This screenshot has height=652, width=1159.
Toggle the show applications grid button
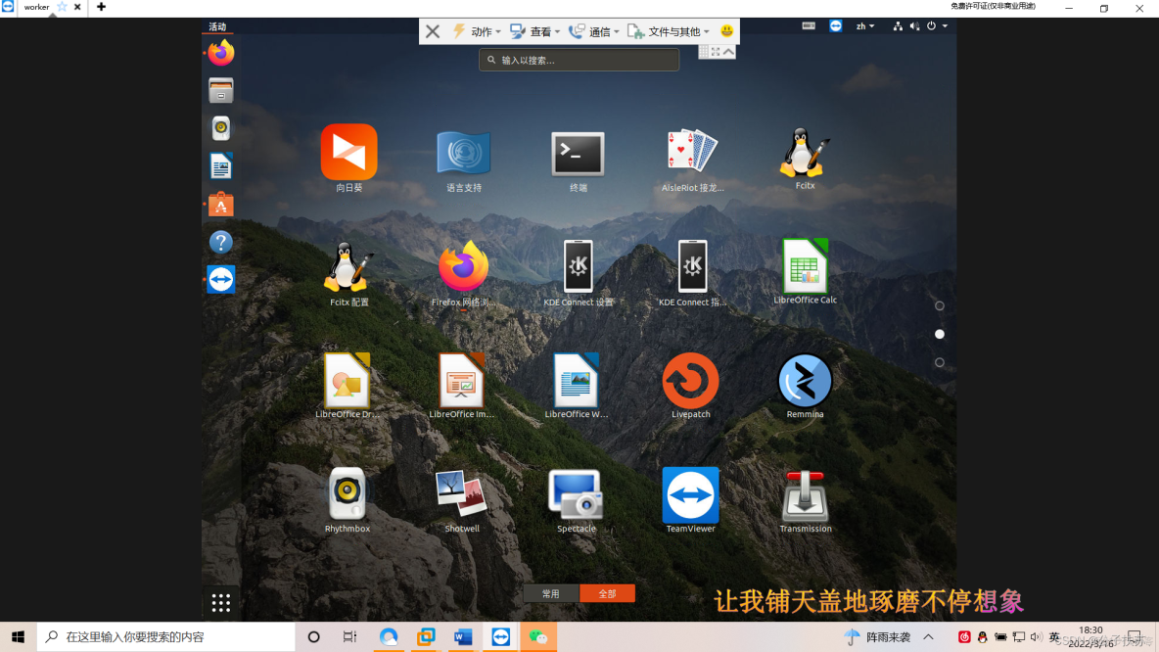point(220,603)
